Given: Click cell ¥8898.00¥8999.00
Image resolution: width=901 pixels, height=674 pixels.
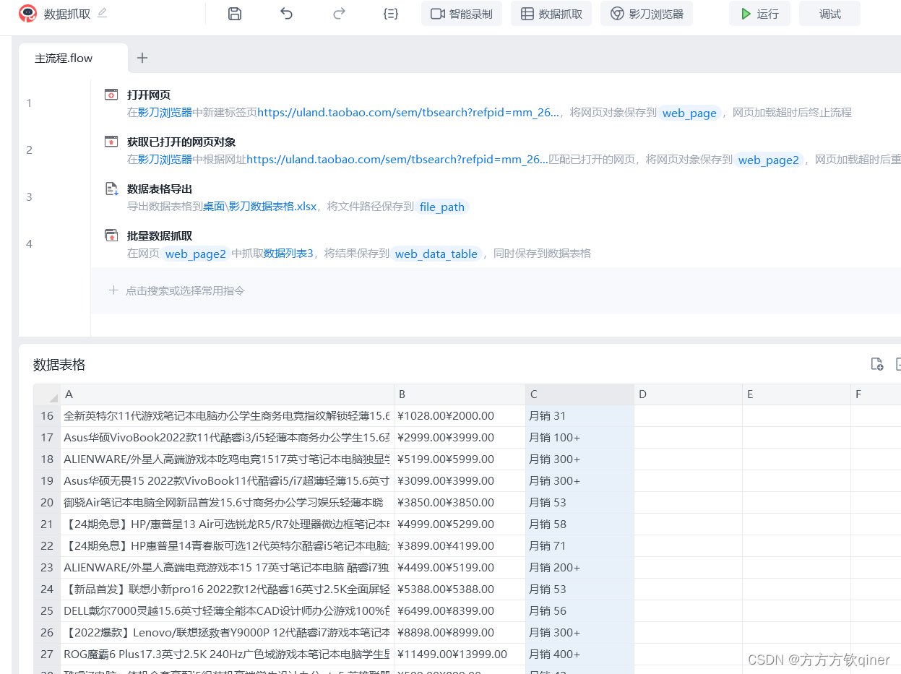Looking at the screenshot, I should point(460,633).
